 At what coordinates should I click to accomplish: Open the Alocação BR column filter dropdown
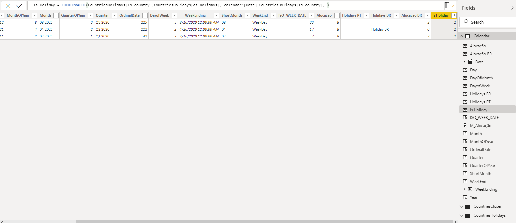(x=427, y=15)
